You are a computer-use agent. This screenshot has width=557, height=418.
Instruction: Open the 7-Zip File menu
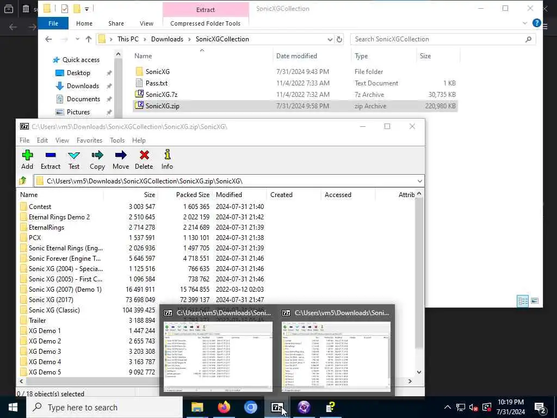click(x=24, y=140)
